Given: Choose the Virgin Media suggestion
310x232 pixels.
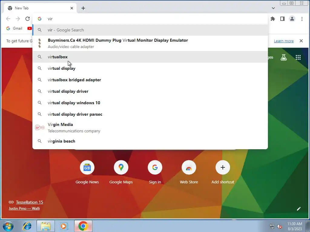Looking at the screenshot, I should point(150,128).
